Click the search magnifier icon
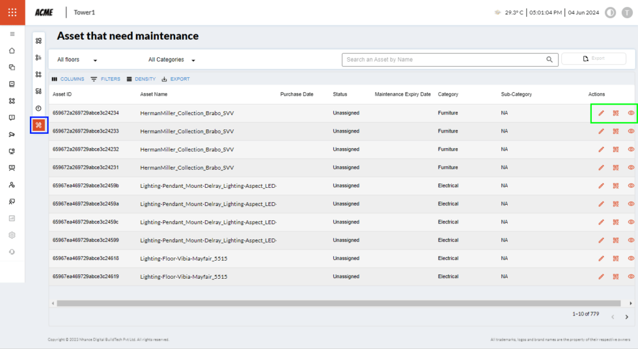Image resolution: width=638 pixels, height=349 pixels. tap(550, 60)
